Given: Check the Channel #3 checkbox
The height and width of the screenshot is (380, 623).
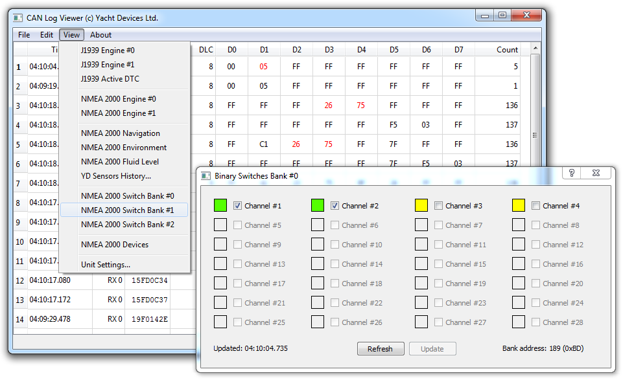Looking at the screenshot, I should [x=439, y=205].
